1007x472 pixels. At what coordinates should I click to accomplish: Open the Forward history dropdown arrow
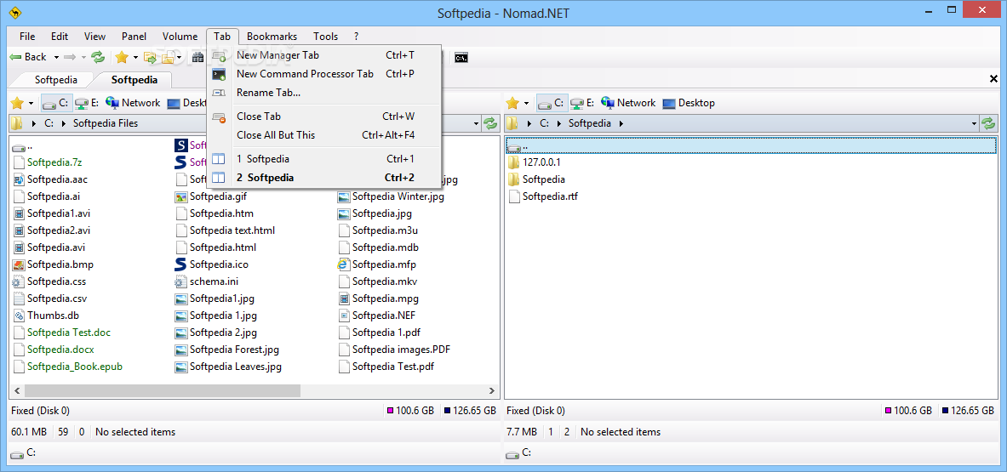tap(83, 58)
